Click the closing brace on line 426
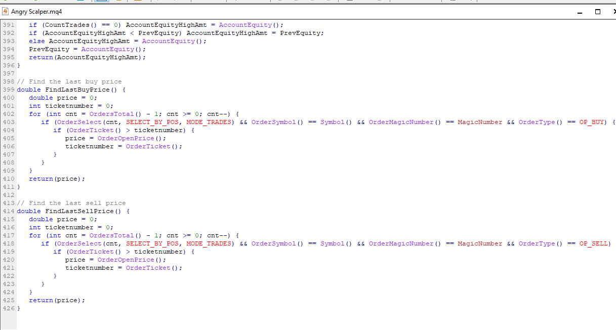 tap(19, 308)
